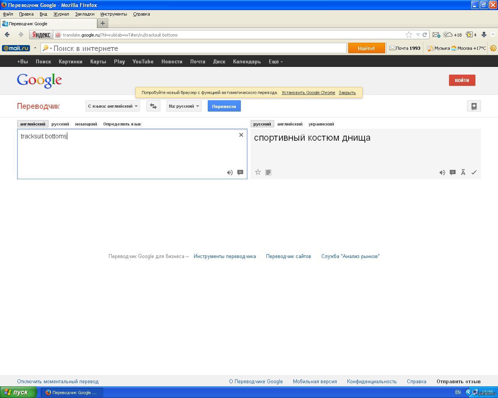
Task: Select the Переводчик Google taskbar item
Action: [72, 392]
